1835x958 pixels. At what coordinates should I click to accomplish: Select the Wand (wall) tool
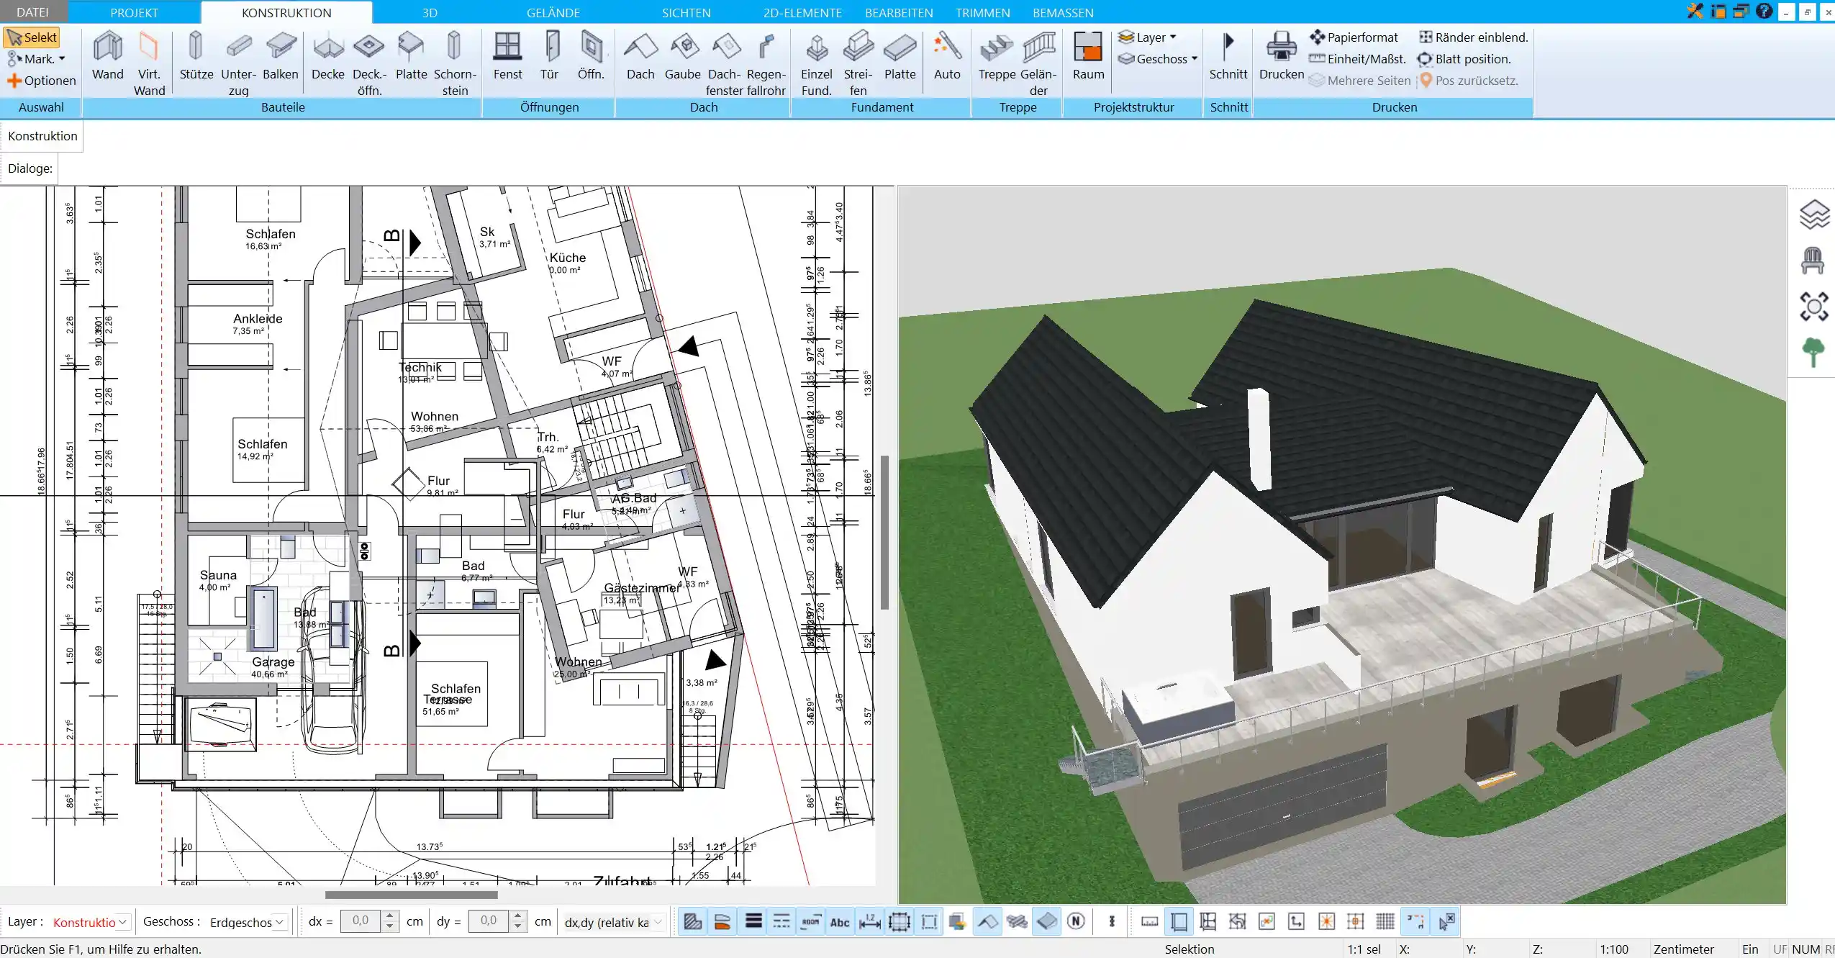pyautogui.click(x=108, y=55)
